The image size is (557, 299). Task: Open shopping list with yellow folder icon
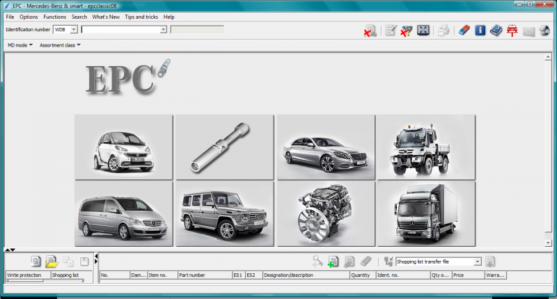click(52, 261)
